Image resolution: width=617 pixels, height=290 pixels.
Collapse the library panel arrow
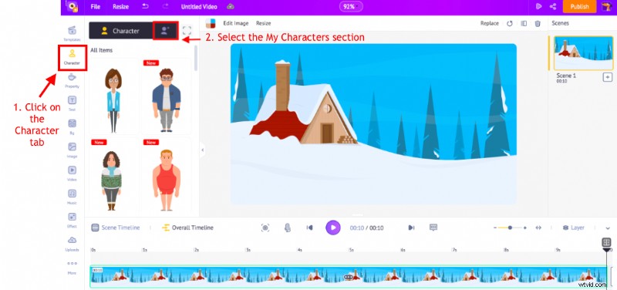[x=202, y=150]
